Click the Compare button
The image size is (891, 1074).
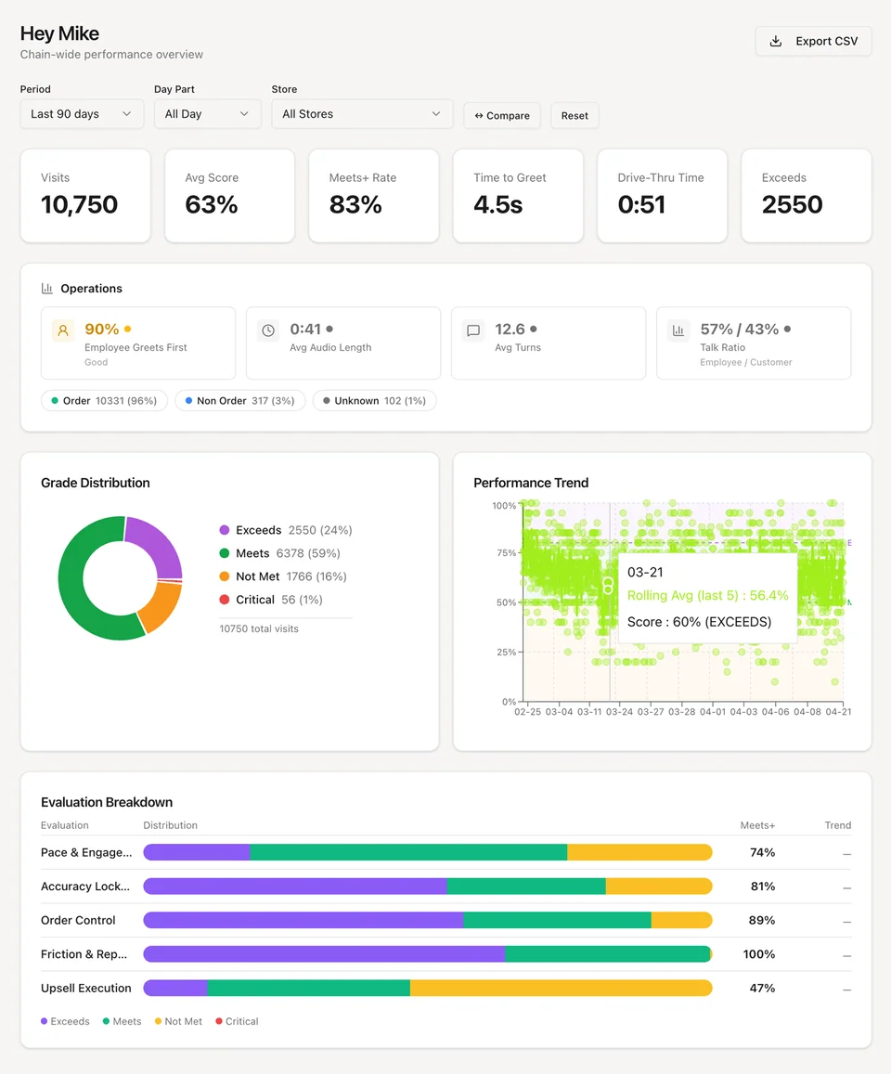click(x=502, y=116)
